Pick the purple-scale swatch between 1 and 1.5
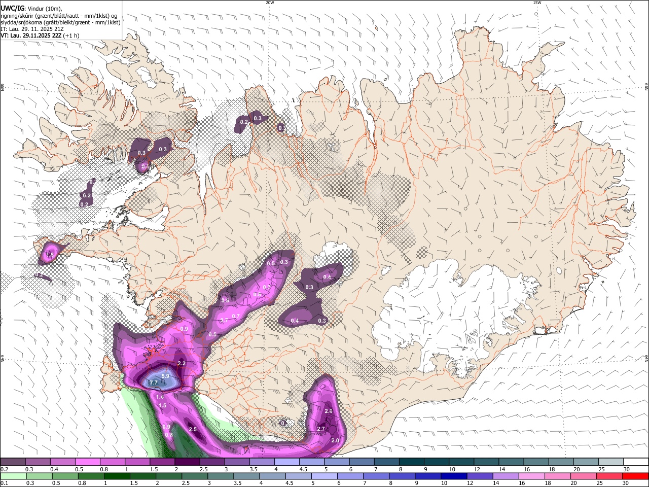Screen dimensions: 649x487 137,462
